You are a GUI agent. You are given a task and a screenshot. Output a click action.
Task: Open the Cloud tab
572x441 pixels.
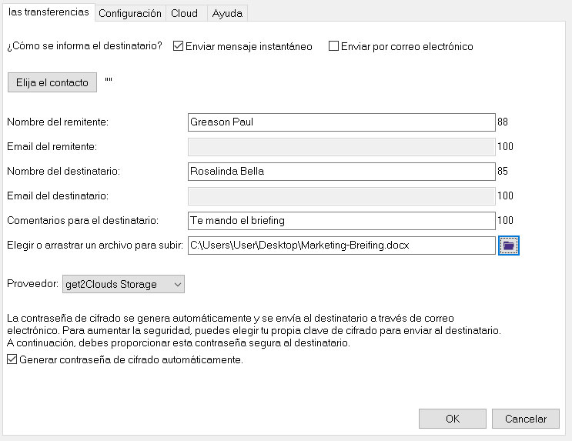pyautogui.click(x=184, y=13)
